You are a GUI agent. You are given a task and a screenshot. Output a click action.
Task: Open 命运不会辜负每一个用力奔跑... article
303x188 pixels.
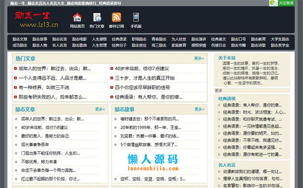coord(48,170)
